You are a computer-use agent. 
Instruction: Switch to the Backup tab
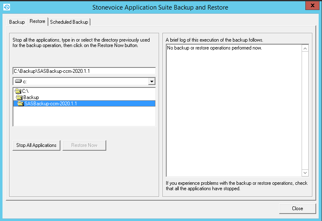tap(17, 22)
